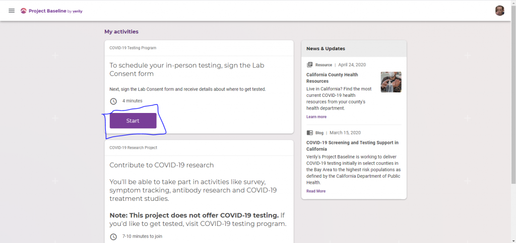Click the Blog category icon
Image resolution: width=516 pixels, height=243 pixels.
(310, 133)
